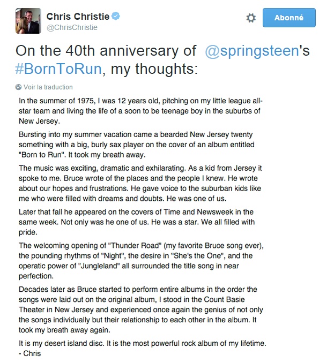Open the @springsteen mention
Image resolution: width=334 pixels, height=363 pixels.
coord(251,51)
